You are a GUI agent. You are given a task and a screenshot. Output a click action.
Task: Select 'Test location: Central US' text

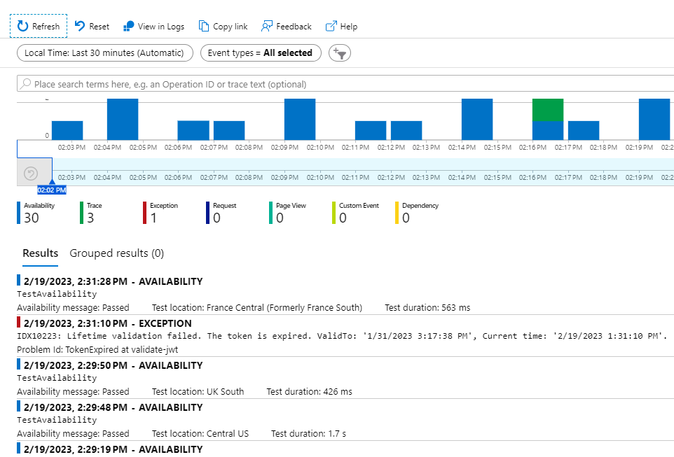(x=200, y=434)
